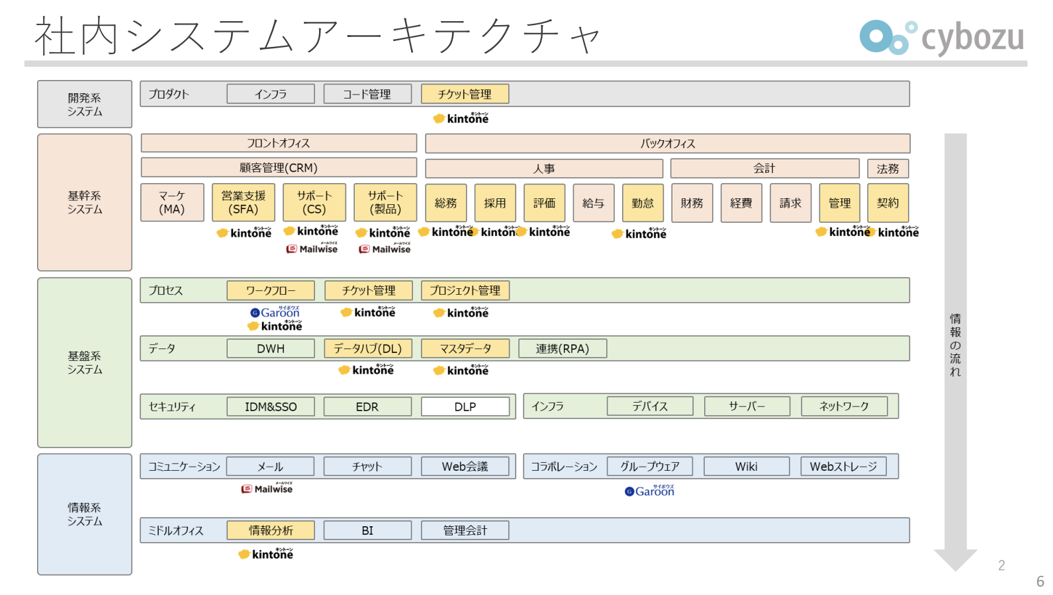The height and width of the screenshot is (595, 1053).
Task: Select the Garoon logo under ワークフロー
Action: pyautogui.click(x=275, y=312)
